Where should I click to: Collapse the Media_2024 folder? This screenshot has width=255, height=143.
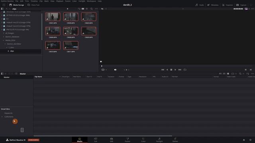4,41
